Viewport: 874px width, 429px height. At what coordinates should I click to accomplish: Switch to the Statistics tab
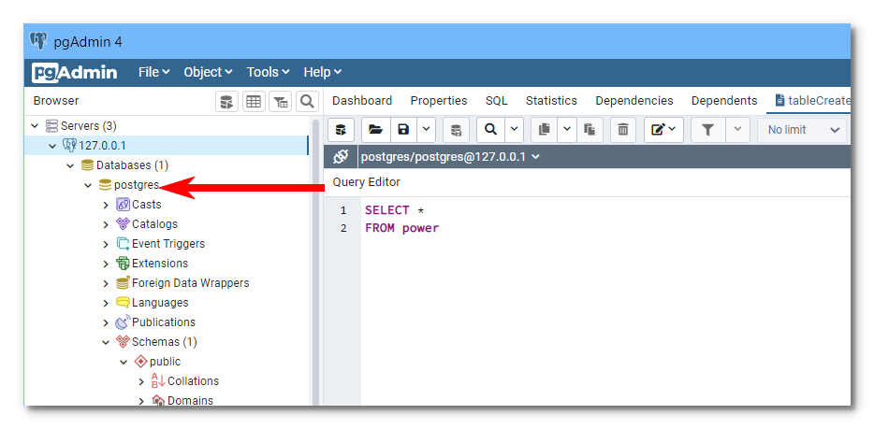pyautogui.click(x=551, y=101)
